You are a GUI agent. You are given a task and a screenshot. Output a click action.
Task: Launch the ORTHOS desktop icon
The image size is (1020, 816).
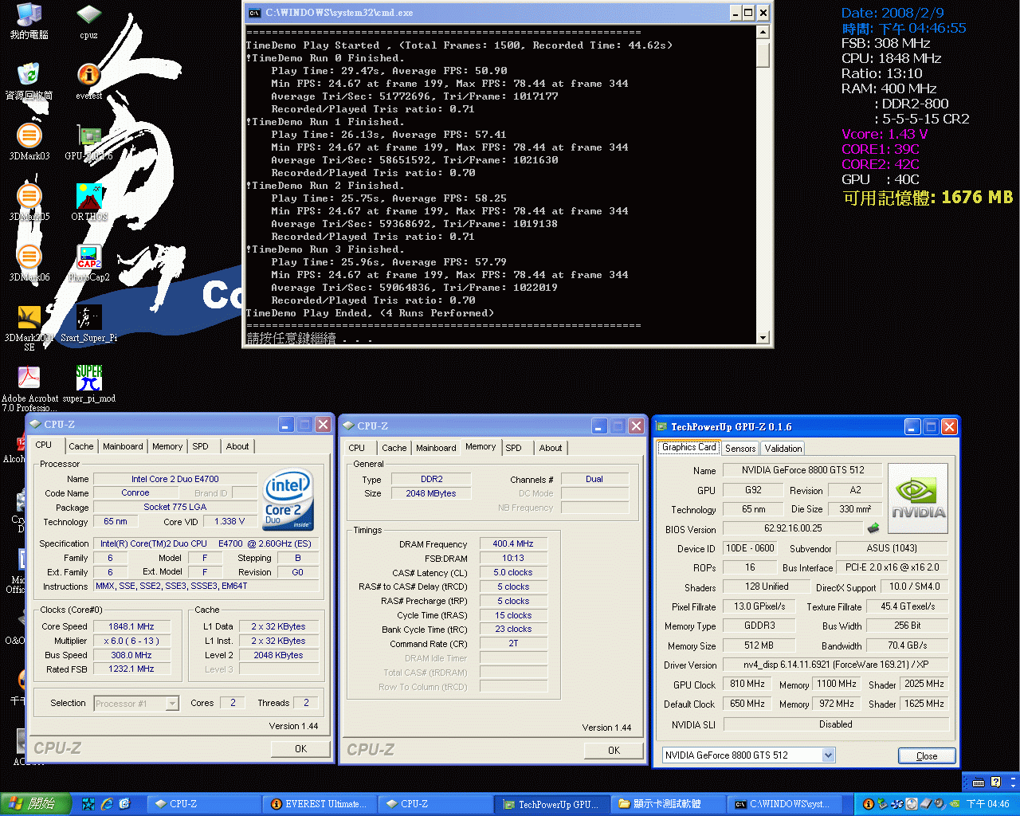pyautogui.click(x=88, y=197)
